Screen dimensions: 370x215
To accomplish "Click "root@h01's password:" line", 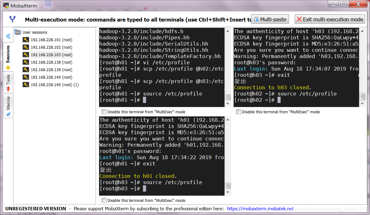I will (x=130, y=151).
